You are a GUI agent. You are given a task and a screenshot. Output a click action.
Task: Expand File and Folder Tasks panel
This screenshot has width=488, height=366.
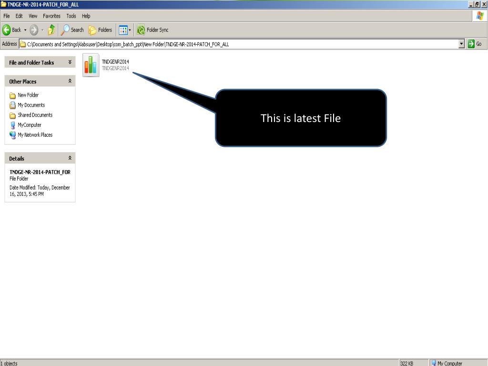click(70, 62)
